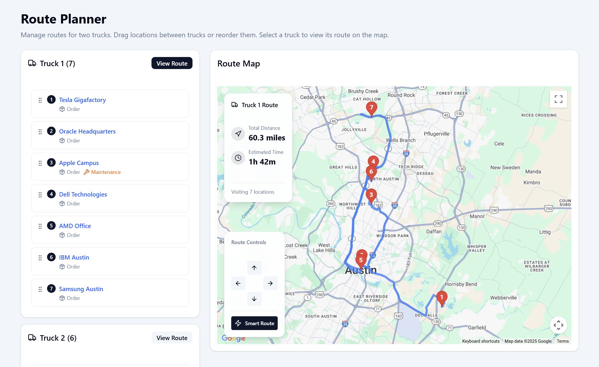Click View Route for Truck 2
599x367 pixels.
coord(172,338)
